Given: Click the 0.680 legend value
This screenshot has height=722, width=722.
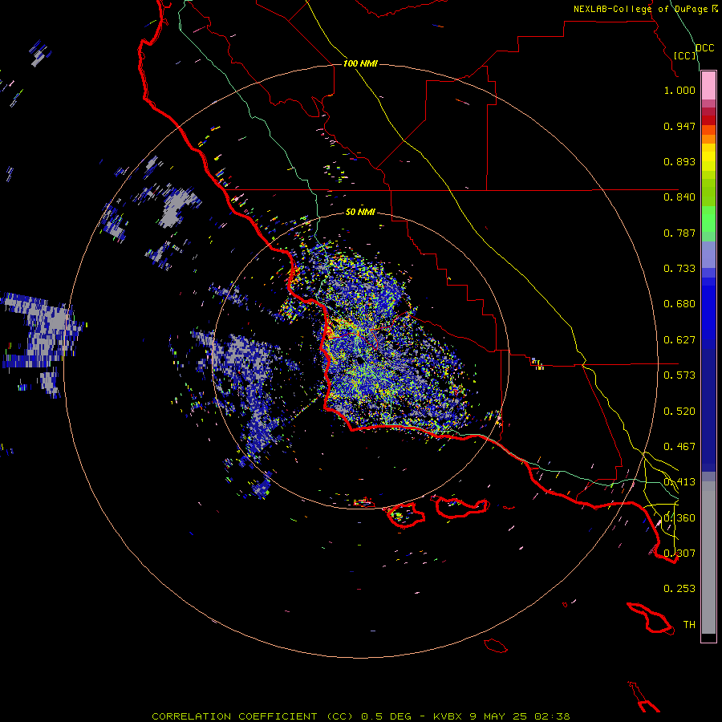Looking at the screenshot, I should [x=679, y=304].
